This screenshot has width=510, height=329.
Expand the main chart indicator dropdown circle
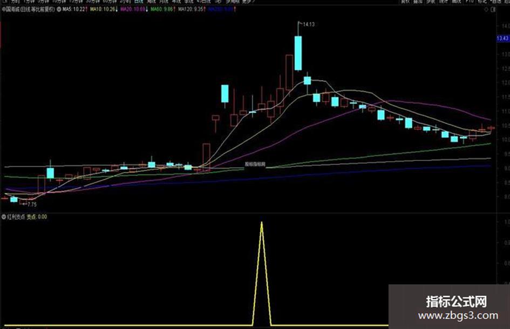(x=59, y=9)
